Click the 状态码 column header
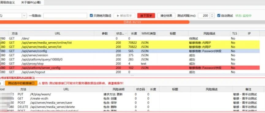 (x=140, y=89)
